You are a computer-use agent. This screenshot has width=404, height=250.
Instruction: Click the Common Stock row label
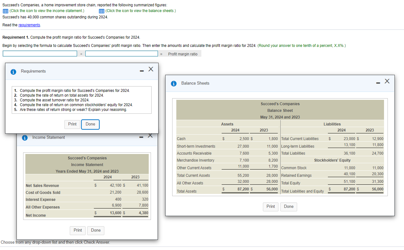294,168
